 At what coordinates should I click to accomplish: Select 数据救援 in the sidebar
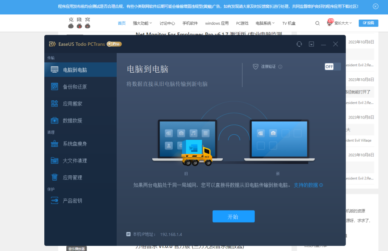[80, 120]
